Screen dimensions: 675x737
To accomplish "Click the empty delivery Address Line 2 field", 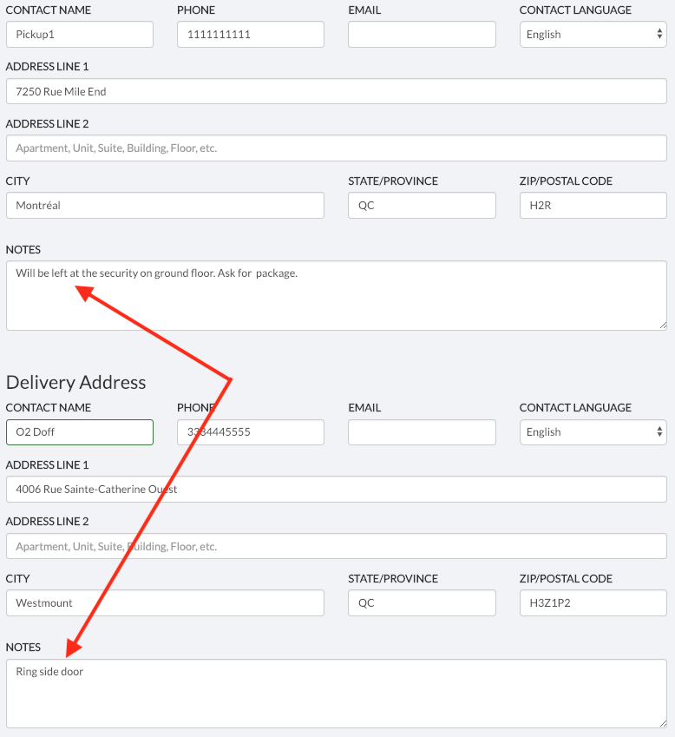I will [337, 546].
